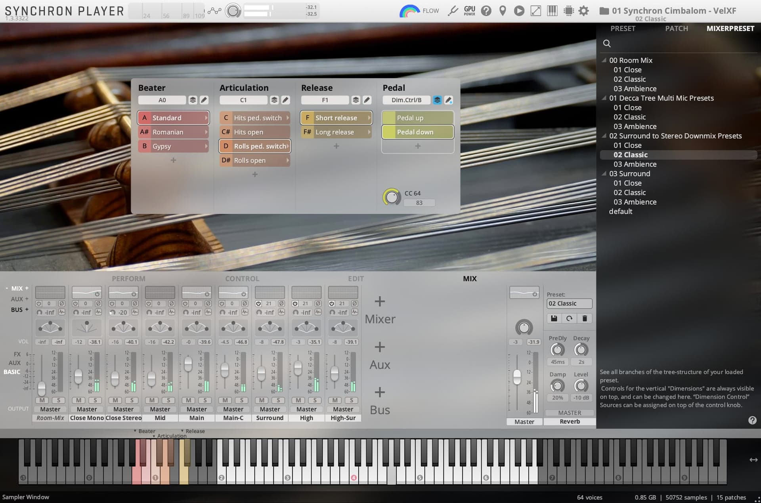This screenshot has width=761, height=503.
Task: Click the Release dimension pencil icon
Action: (367, 100)
